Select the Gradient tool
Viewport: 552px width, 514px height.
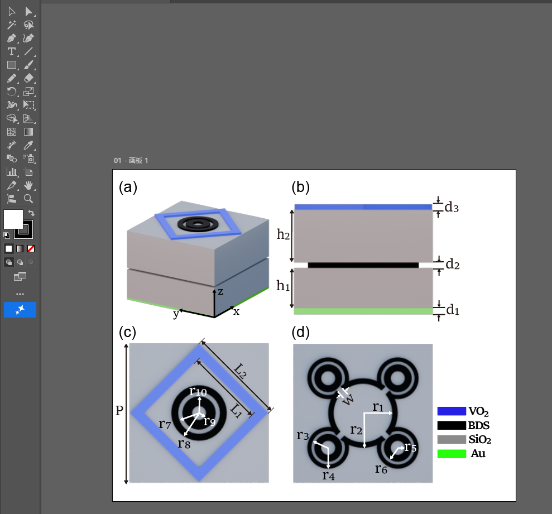pyautogui.click(x=28, y=132)
